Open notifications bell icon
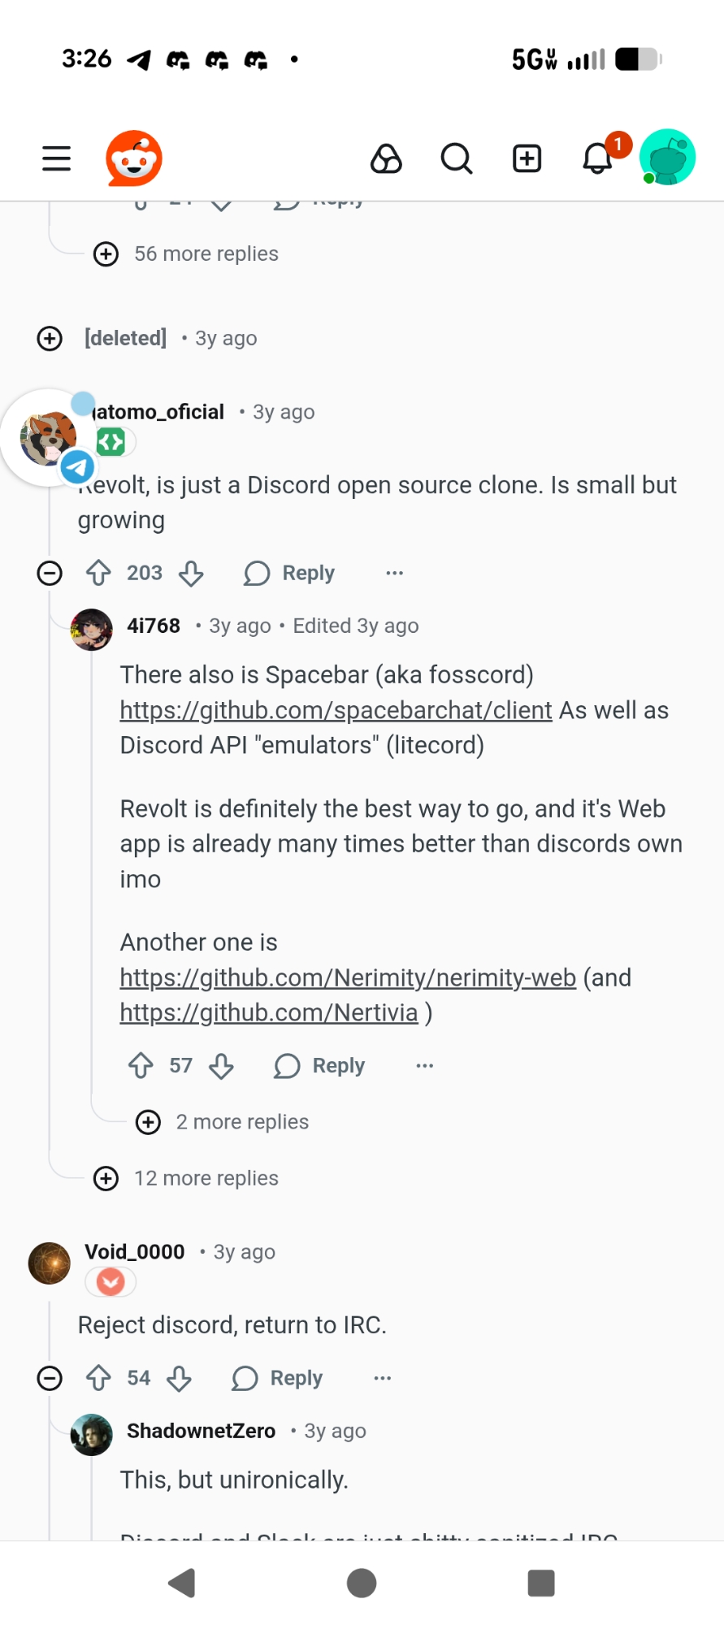This screenshot has height=1625, width=724. (x=598, y=158)
